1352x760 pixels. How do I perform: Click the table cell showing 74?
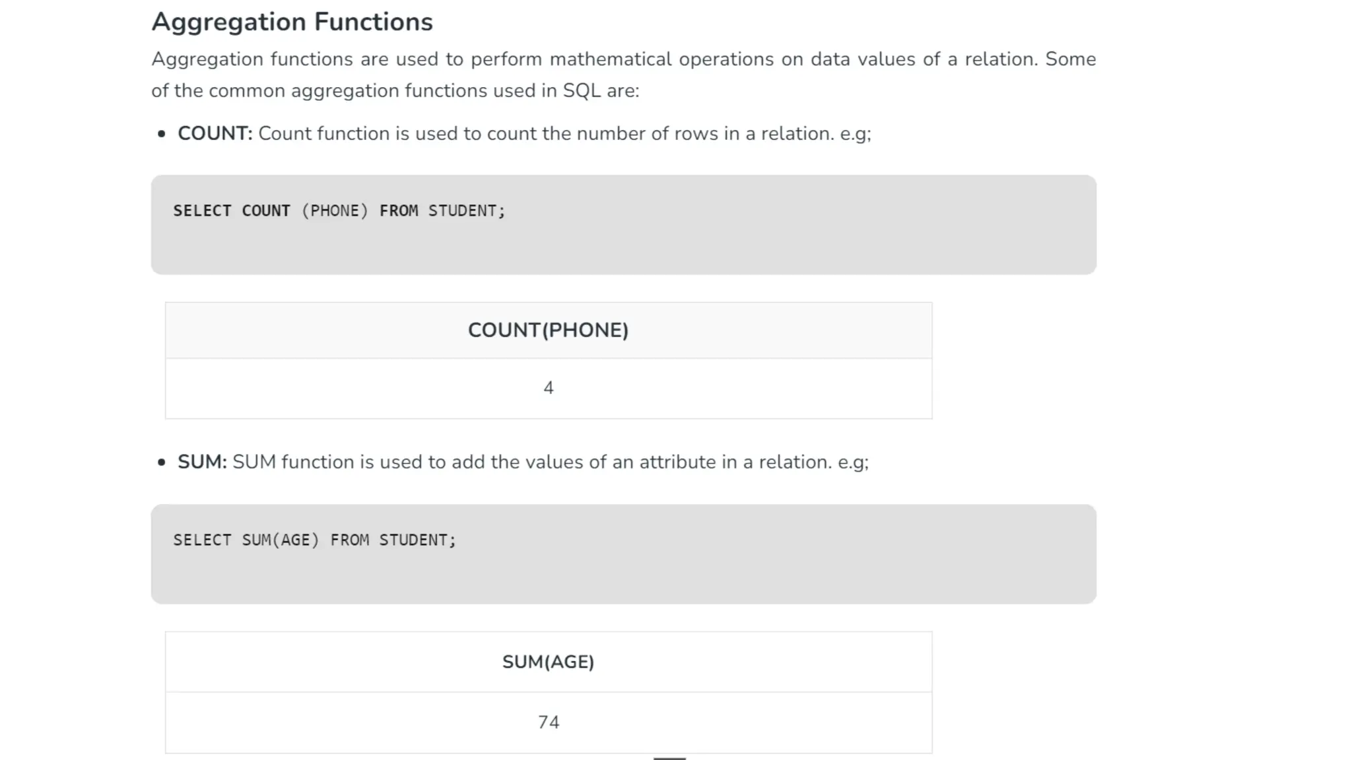pos(548,722)
